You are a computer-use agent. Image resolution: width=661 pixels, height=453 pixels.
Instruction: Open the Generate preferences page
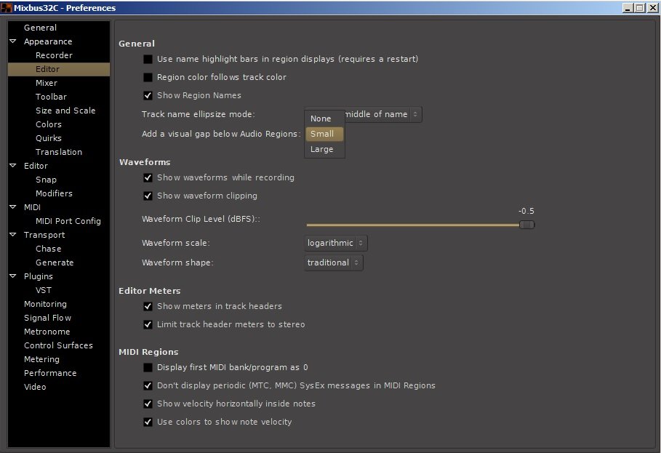coord(55,262)
